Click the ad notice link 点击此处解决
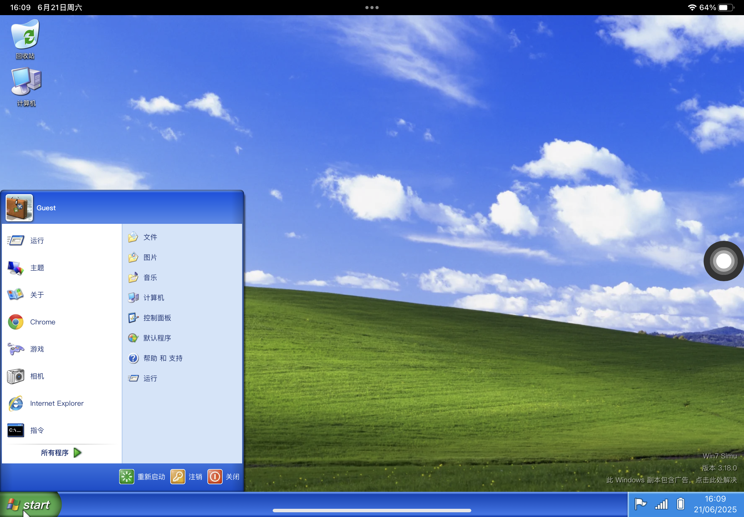 coord(716,480)
